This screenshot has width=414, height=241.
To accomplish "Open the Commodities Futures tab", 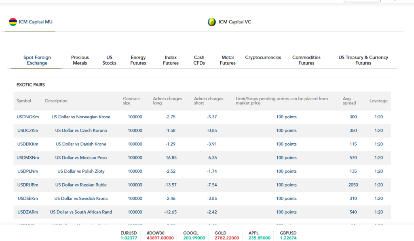I will point(306,60).
